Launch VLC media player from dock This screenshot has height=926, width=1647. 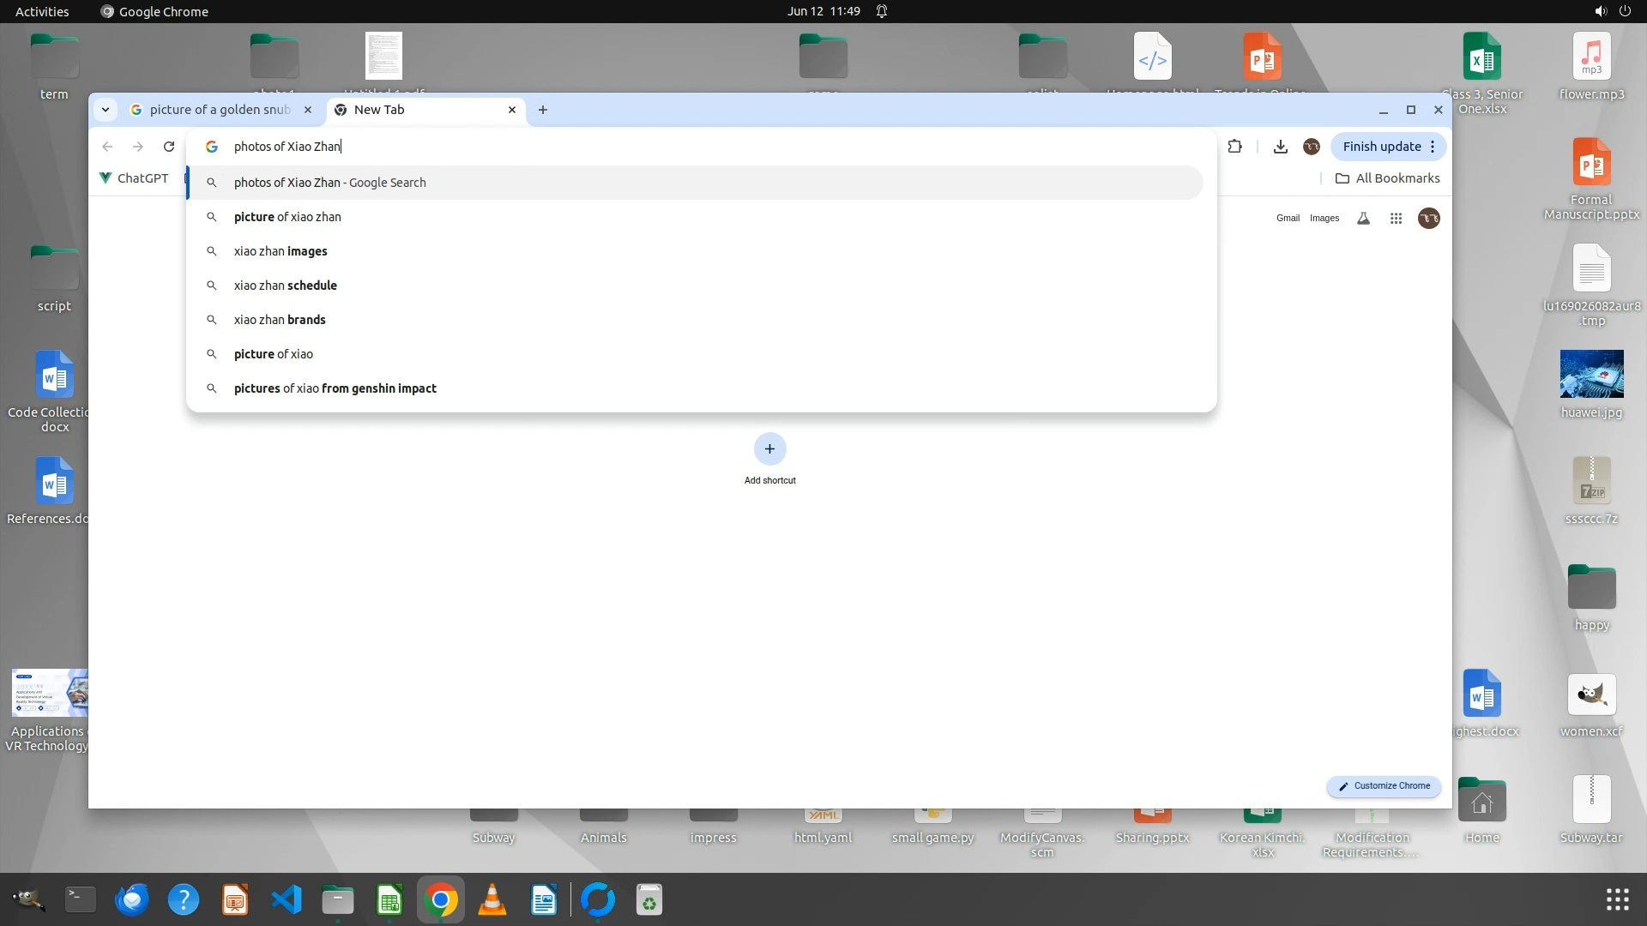point(492,899)
